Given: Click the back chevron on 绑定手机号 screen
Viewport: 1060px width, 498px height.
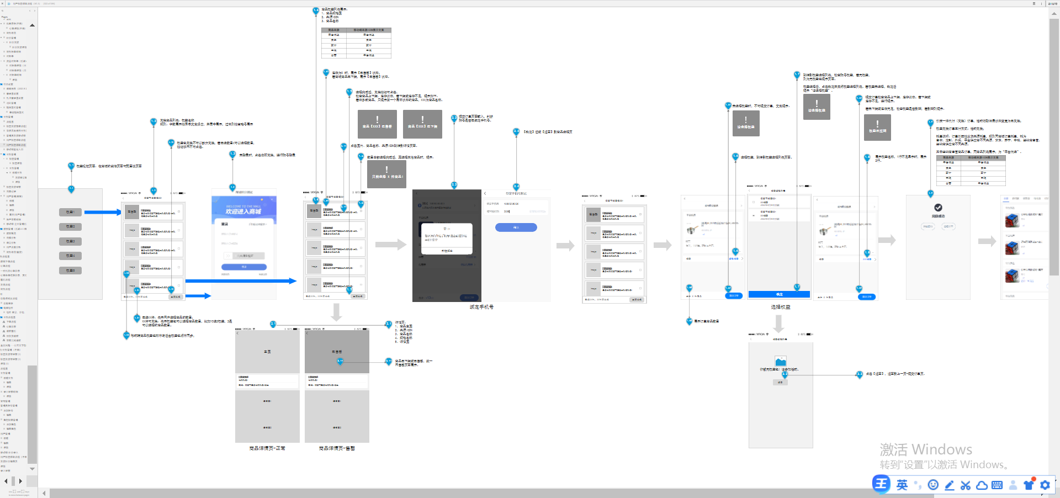Looking at the screenshot, I should tap(485, 193).
